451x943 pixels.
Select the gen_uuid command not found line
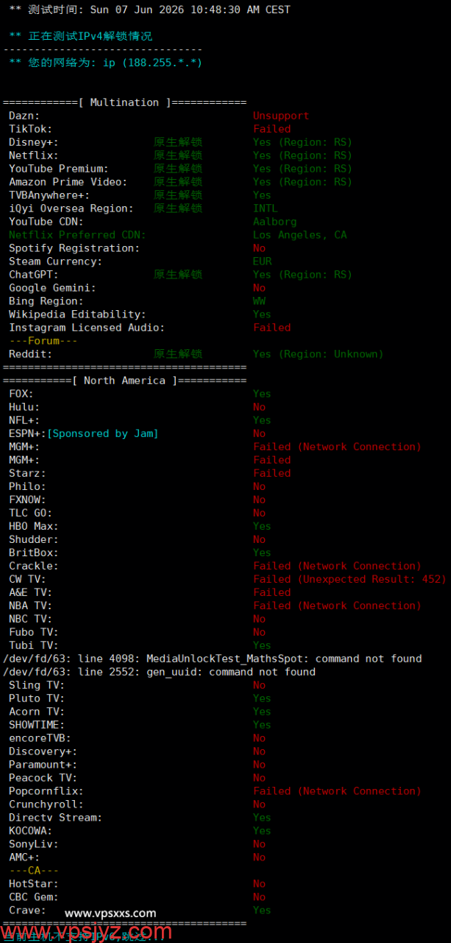[x=159, y=673]
